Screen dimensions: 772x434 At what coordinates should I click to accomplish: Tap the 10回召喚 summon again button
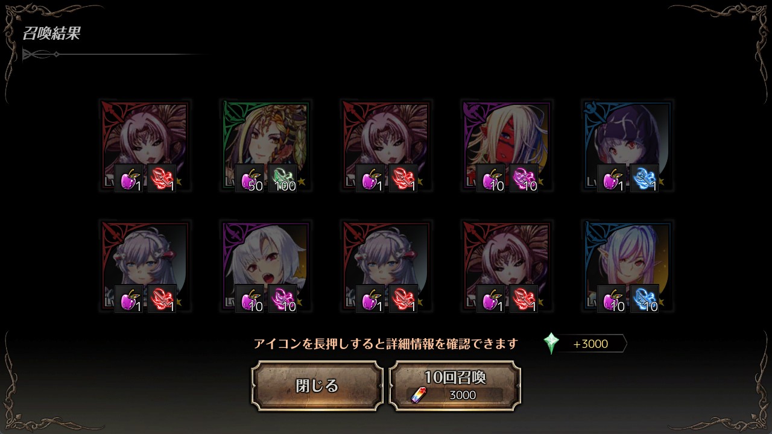[x=455, y=386]
